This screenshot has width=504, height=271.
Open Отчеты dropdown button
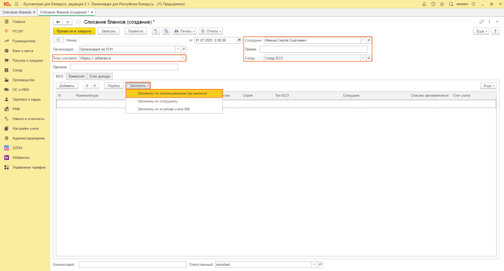pos(211,31)
